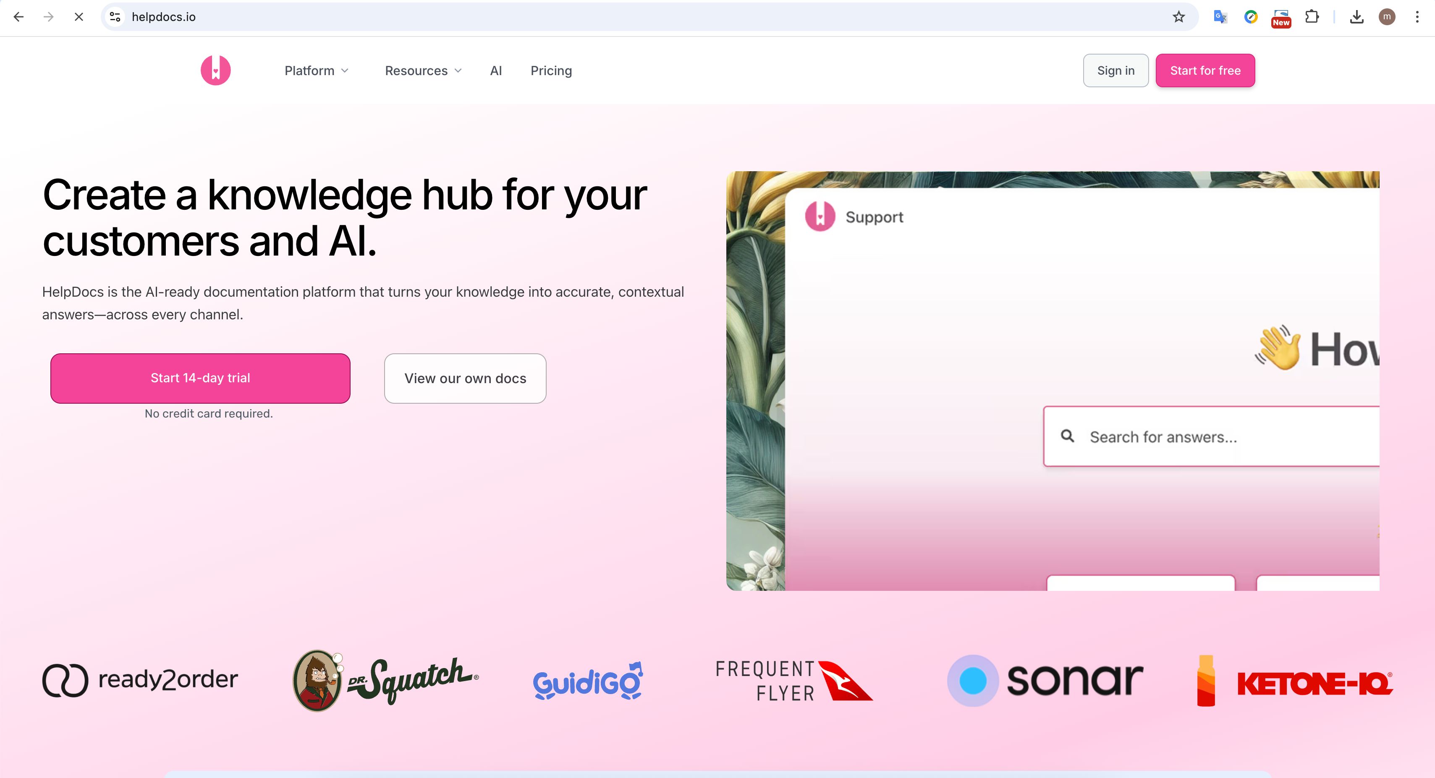Click Start for free button
The image size is (1435, 778).
[x=1205, y=70]
